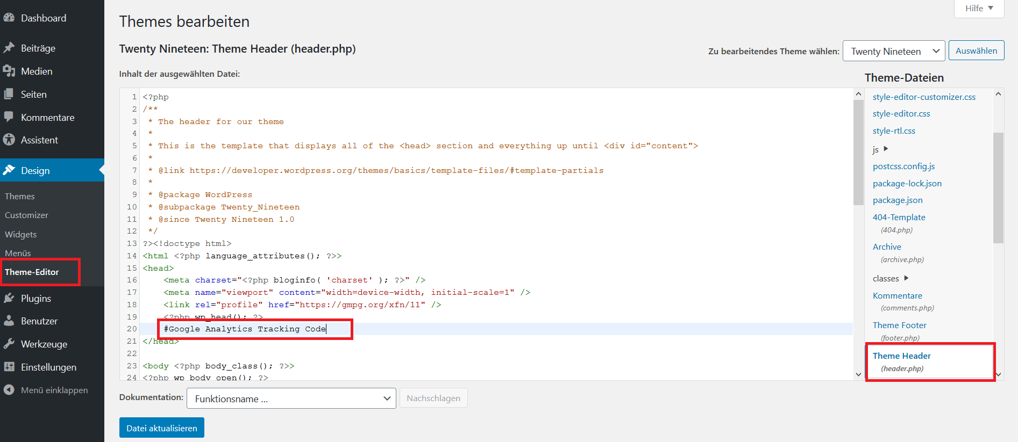Image resolution: width=1018 pixels, height=442 pixels.
Task: Click Theme-Dateien list scroll-down arrow
Action: [x=998, y=374]
